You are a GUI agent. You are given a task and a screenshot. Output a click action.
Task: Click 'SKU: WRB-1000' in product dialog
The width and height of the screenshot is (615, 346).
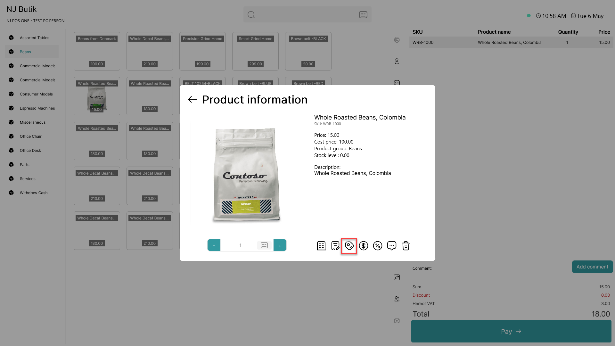(x=327, y=124)
